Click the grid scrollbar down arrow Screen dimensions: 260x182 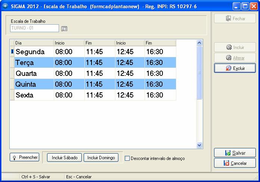pyautogui.click(x=199, y=145)
